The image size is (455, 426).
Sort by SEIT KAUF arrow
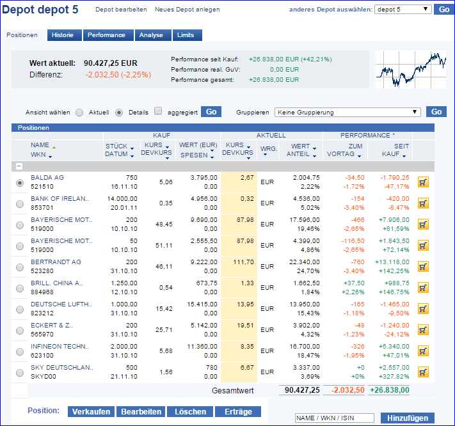404,156
